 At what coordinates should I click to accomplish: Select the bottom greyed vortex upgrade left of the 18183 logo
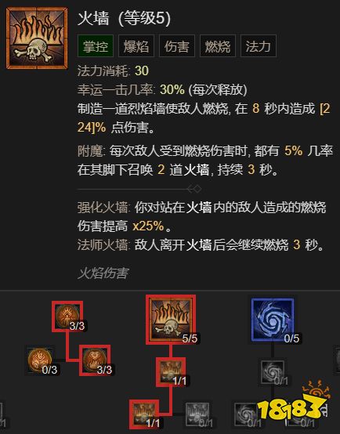click(x=246, y=414)
